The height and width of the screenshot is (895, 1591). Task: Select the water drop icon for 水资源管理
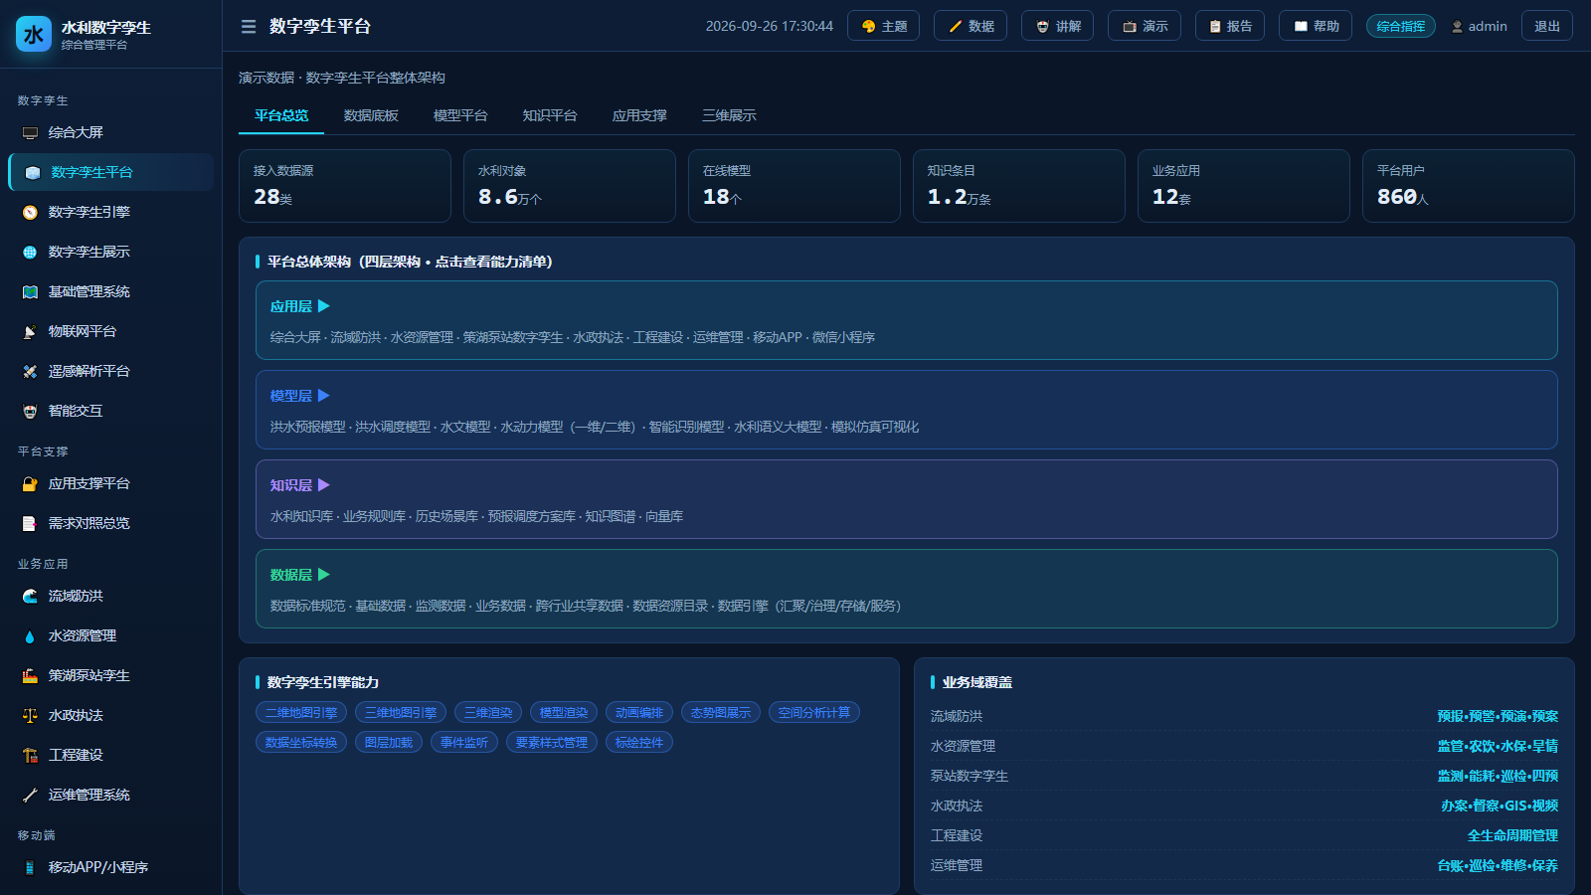pyautogui.click(x=30, y=636)
